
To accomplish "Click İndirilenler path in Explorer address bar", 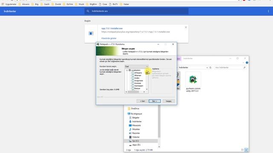I will click(x=183, y=68).
